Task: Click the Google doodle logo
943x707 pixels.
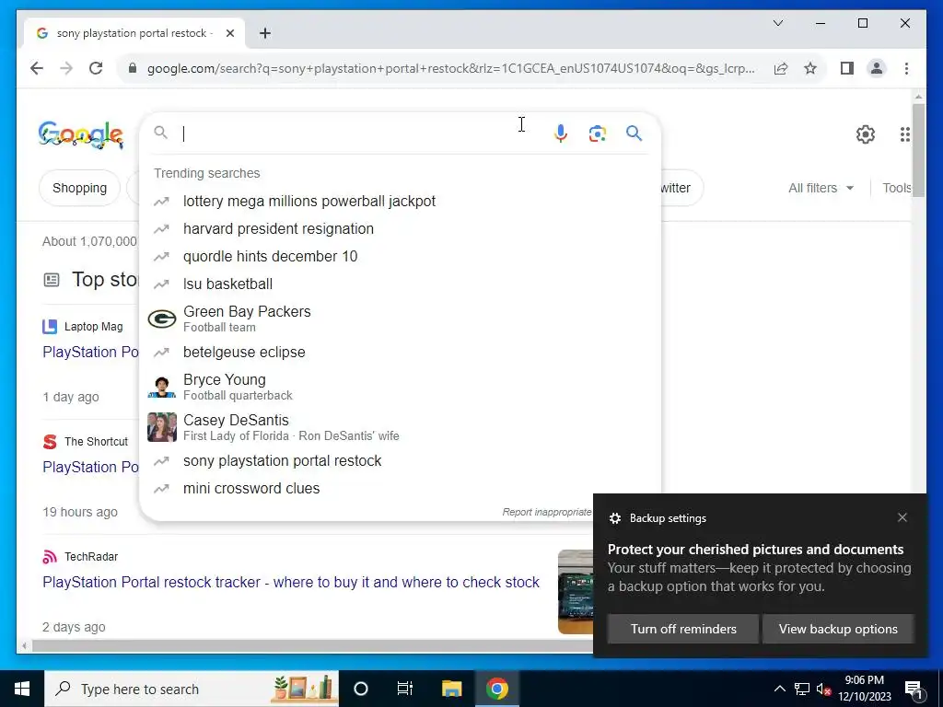Action: click(x=81, y=134)
